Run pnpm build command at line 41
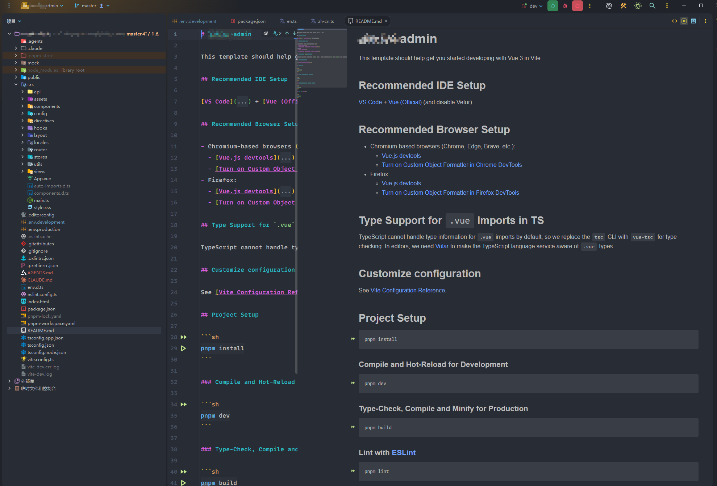This screenshot has height=486, width=717. [x=184, y=483]
